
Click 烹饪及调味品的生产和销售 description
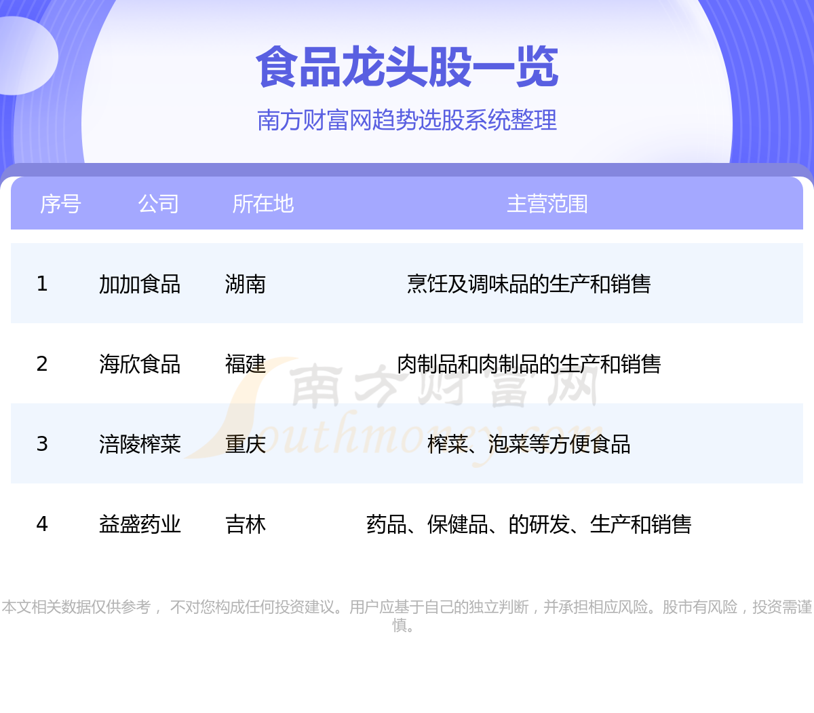529,284
